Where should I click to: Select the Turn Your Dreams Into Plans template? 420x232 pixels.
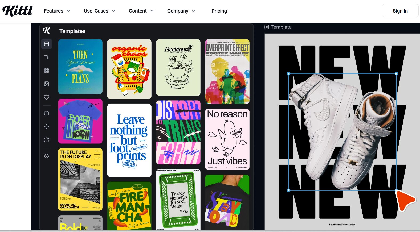pos(80,67)
